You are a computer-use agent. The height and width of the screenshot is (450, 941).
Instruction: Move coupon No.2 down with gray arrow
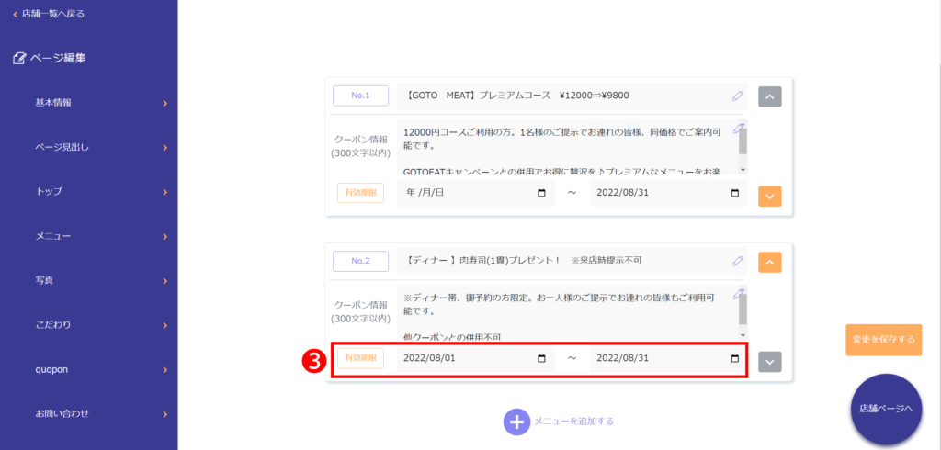(x=769, y=362)
